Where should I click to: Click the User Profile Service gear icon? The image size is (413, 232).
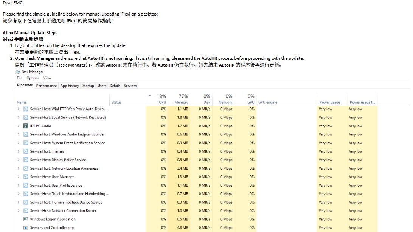(x=26, y=185)
